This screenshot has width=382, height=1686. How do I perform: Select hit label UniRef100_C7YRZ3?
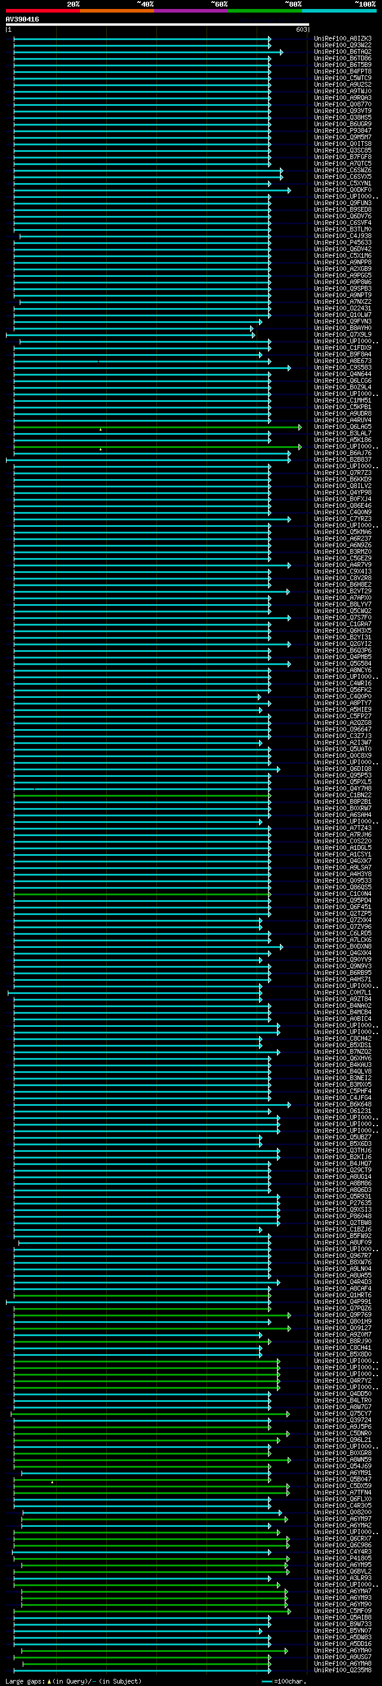(x=343, y=519)
